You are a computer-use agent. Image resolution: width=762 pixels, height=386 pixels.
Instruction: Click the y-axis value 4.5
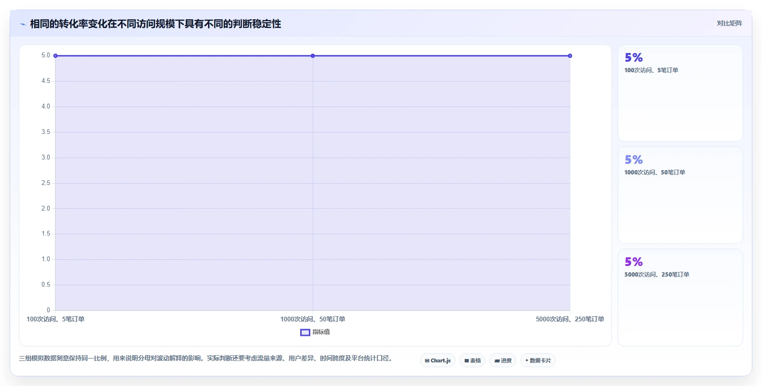(46, 81)
